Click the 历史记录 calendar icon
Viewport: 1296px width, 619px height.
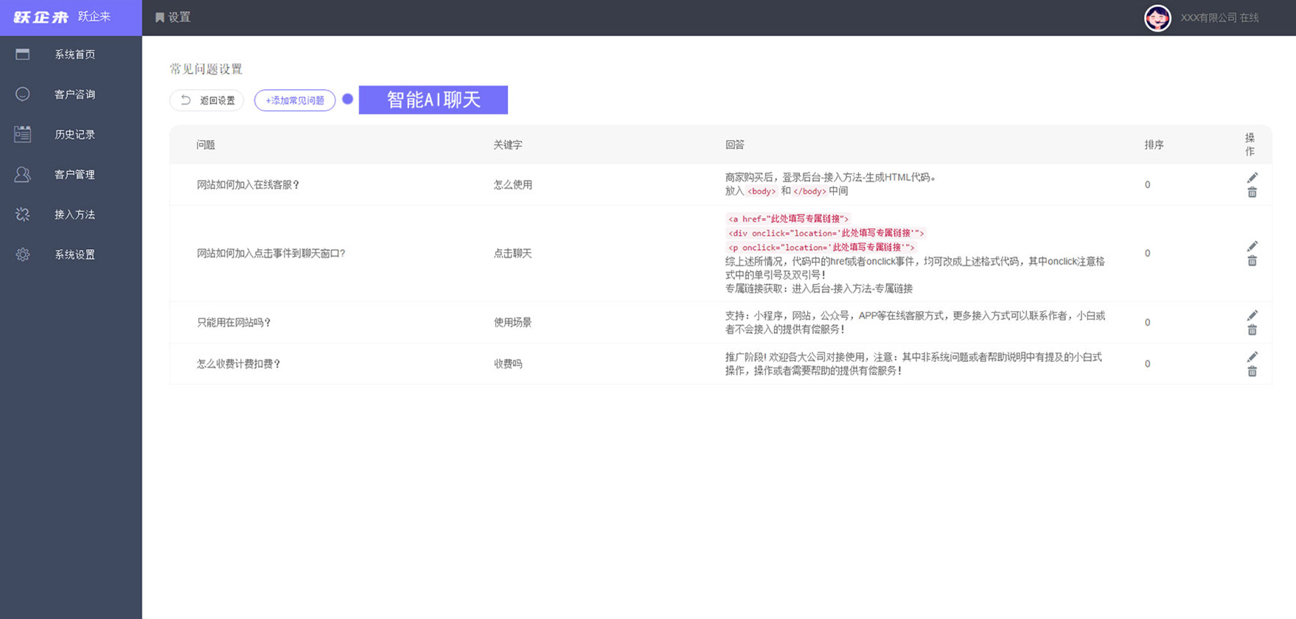pyautogui.click(x=23, y=134)
